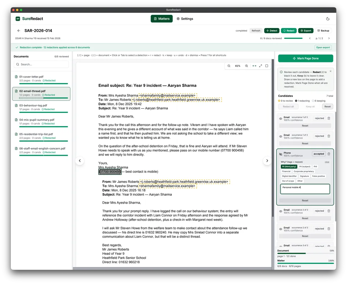
Task: Click the 41% zoom level indicator
Action: 237,66
